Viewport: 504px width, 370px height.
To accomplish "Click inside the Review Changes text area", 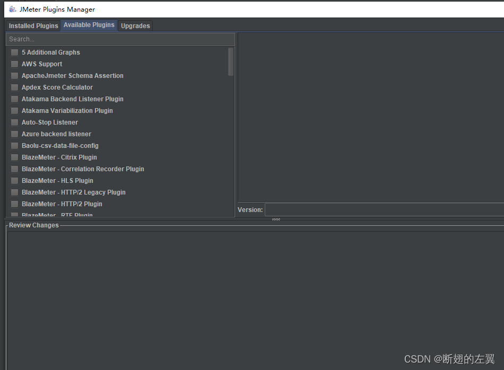I will [256, 301].
